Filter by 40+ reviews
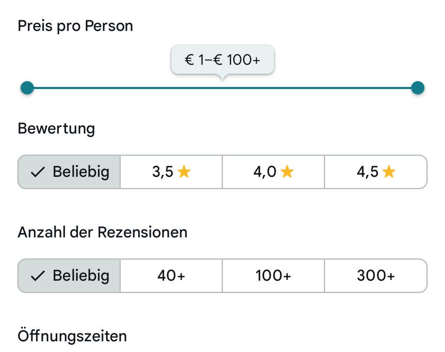The image size is (445, 352). click(x=171, y=276)
